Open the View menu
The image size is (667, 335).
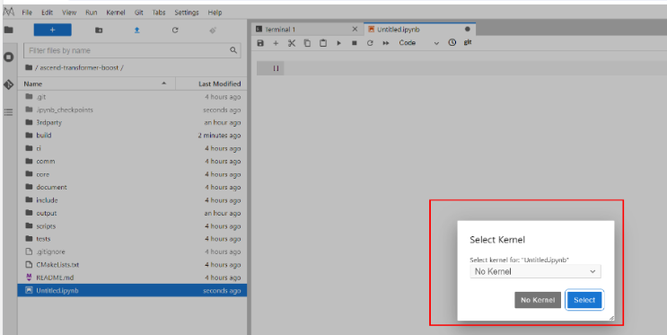click(x=69, y=13)
